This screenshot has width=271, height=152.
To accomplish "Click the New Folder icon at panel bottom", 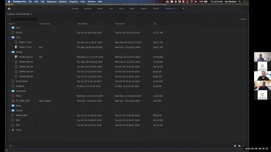I will (239, 146).
